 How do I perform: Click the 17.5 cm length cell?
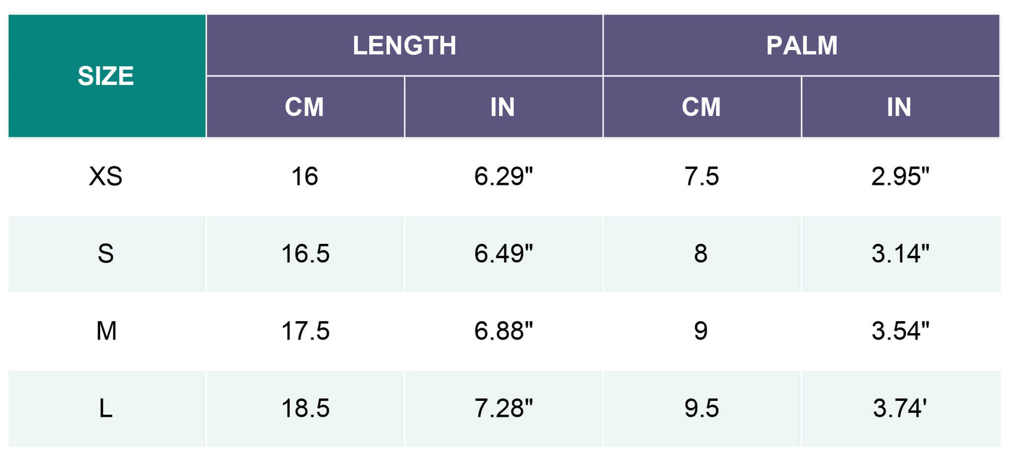click(305, 331)
